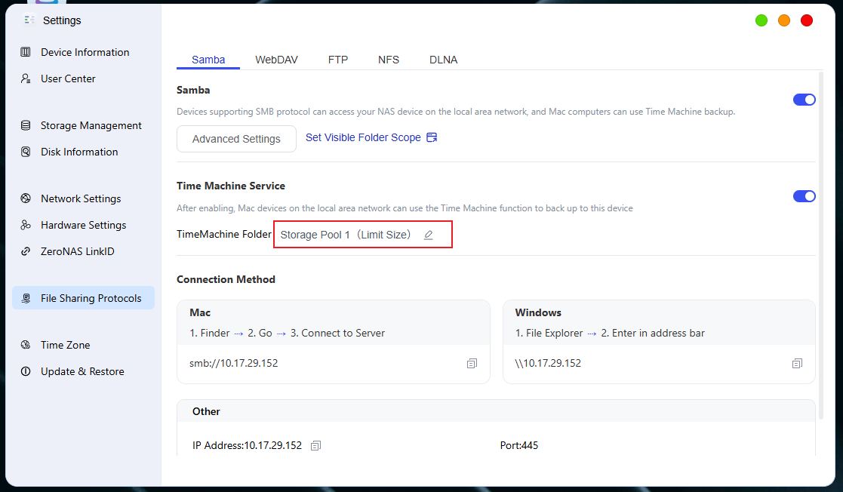
Task: Click the Set Visible Folder Scope link
Action: click(363, 137)
